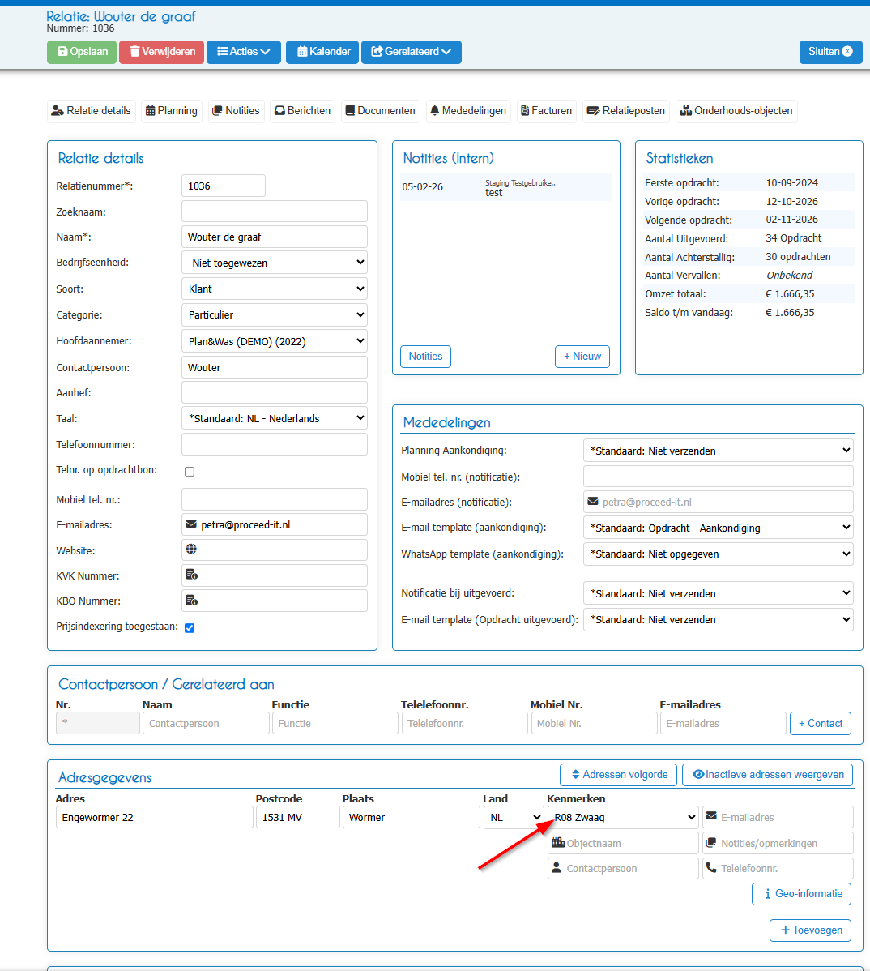The width and height of the screenshot is (870, 971).
Task: Add a note with the + Nieuw button
Action: pyautogui.click(x=582, y=356)
